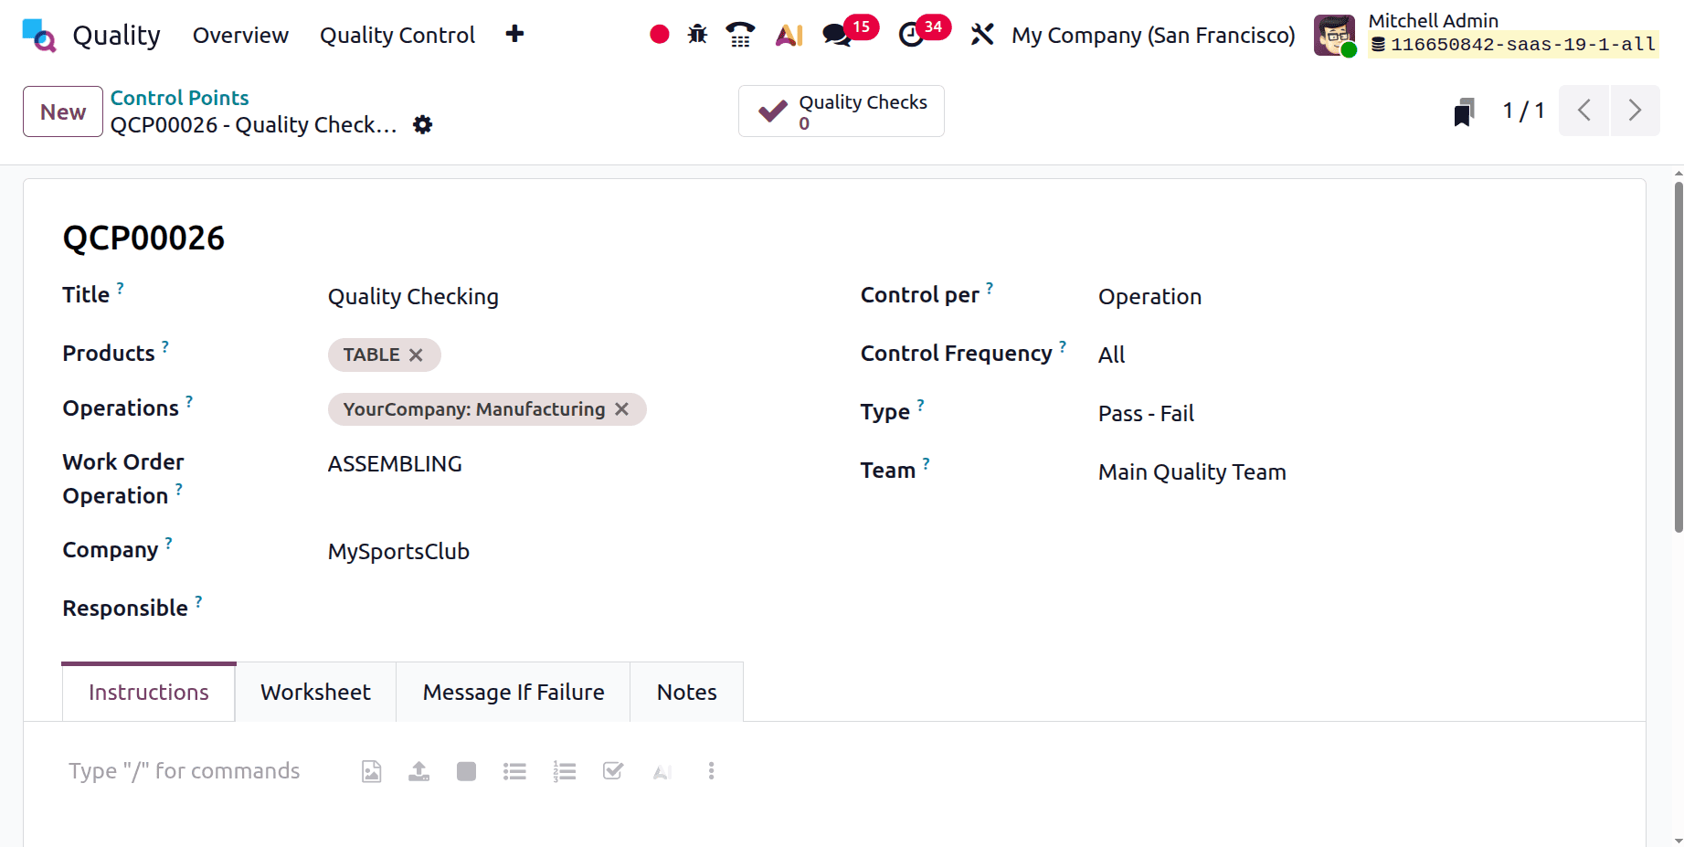Switch to the Message If Failure tab
The image size is (1684, 847).
(x=514, y=692)
